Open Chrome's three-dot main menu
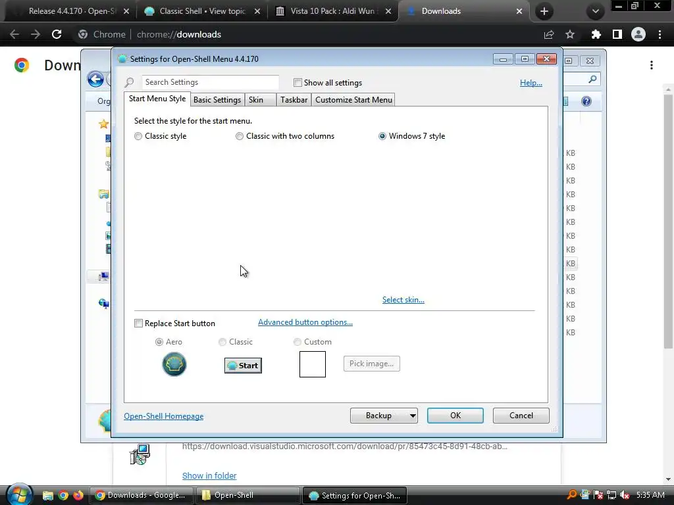Screen dimensions: 674x505 660,34
